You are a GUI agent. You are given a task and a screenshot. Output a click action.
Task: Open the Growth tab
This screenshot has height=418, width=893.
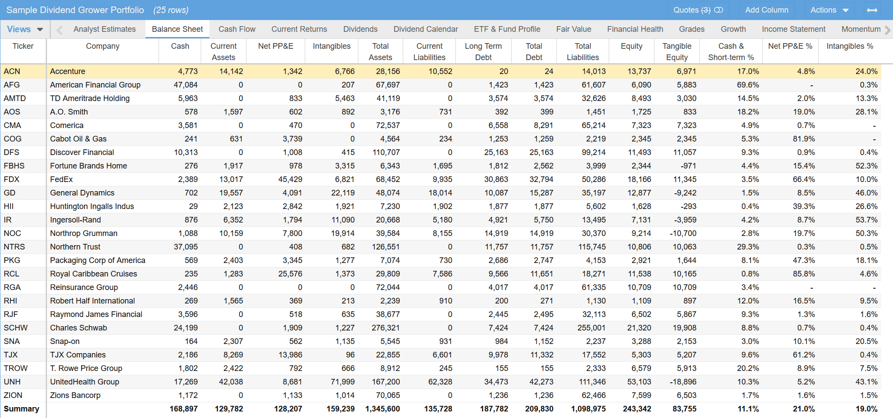pyautogui.click(x=733, y=29)
